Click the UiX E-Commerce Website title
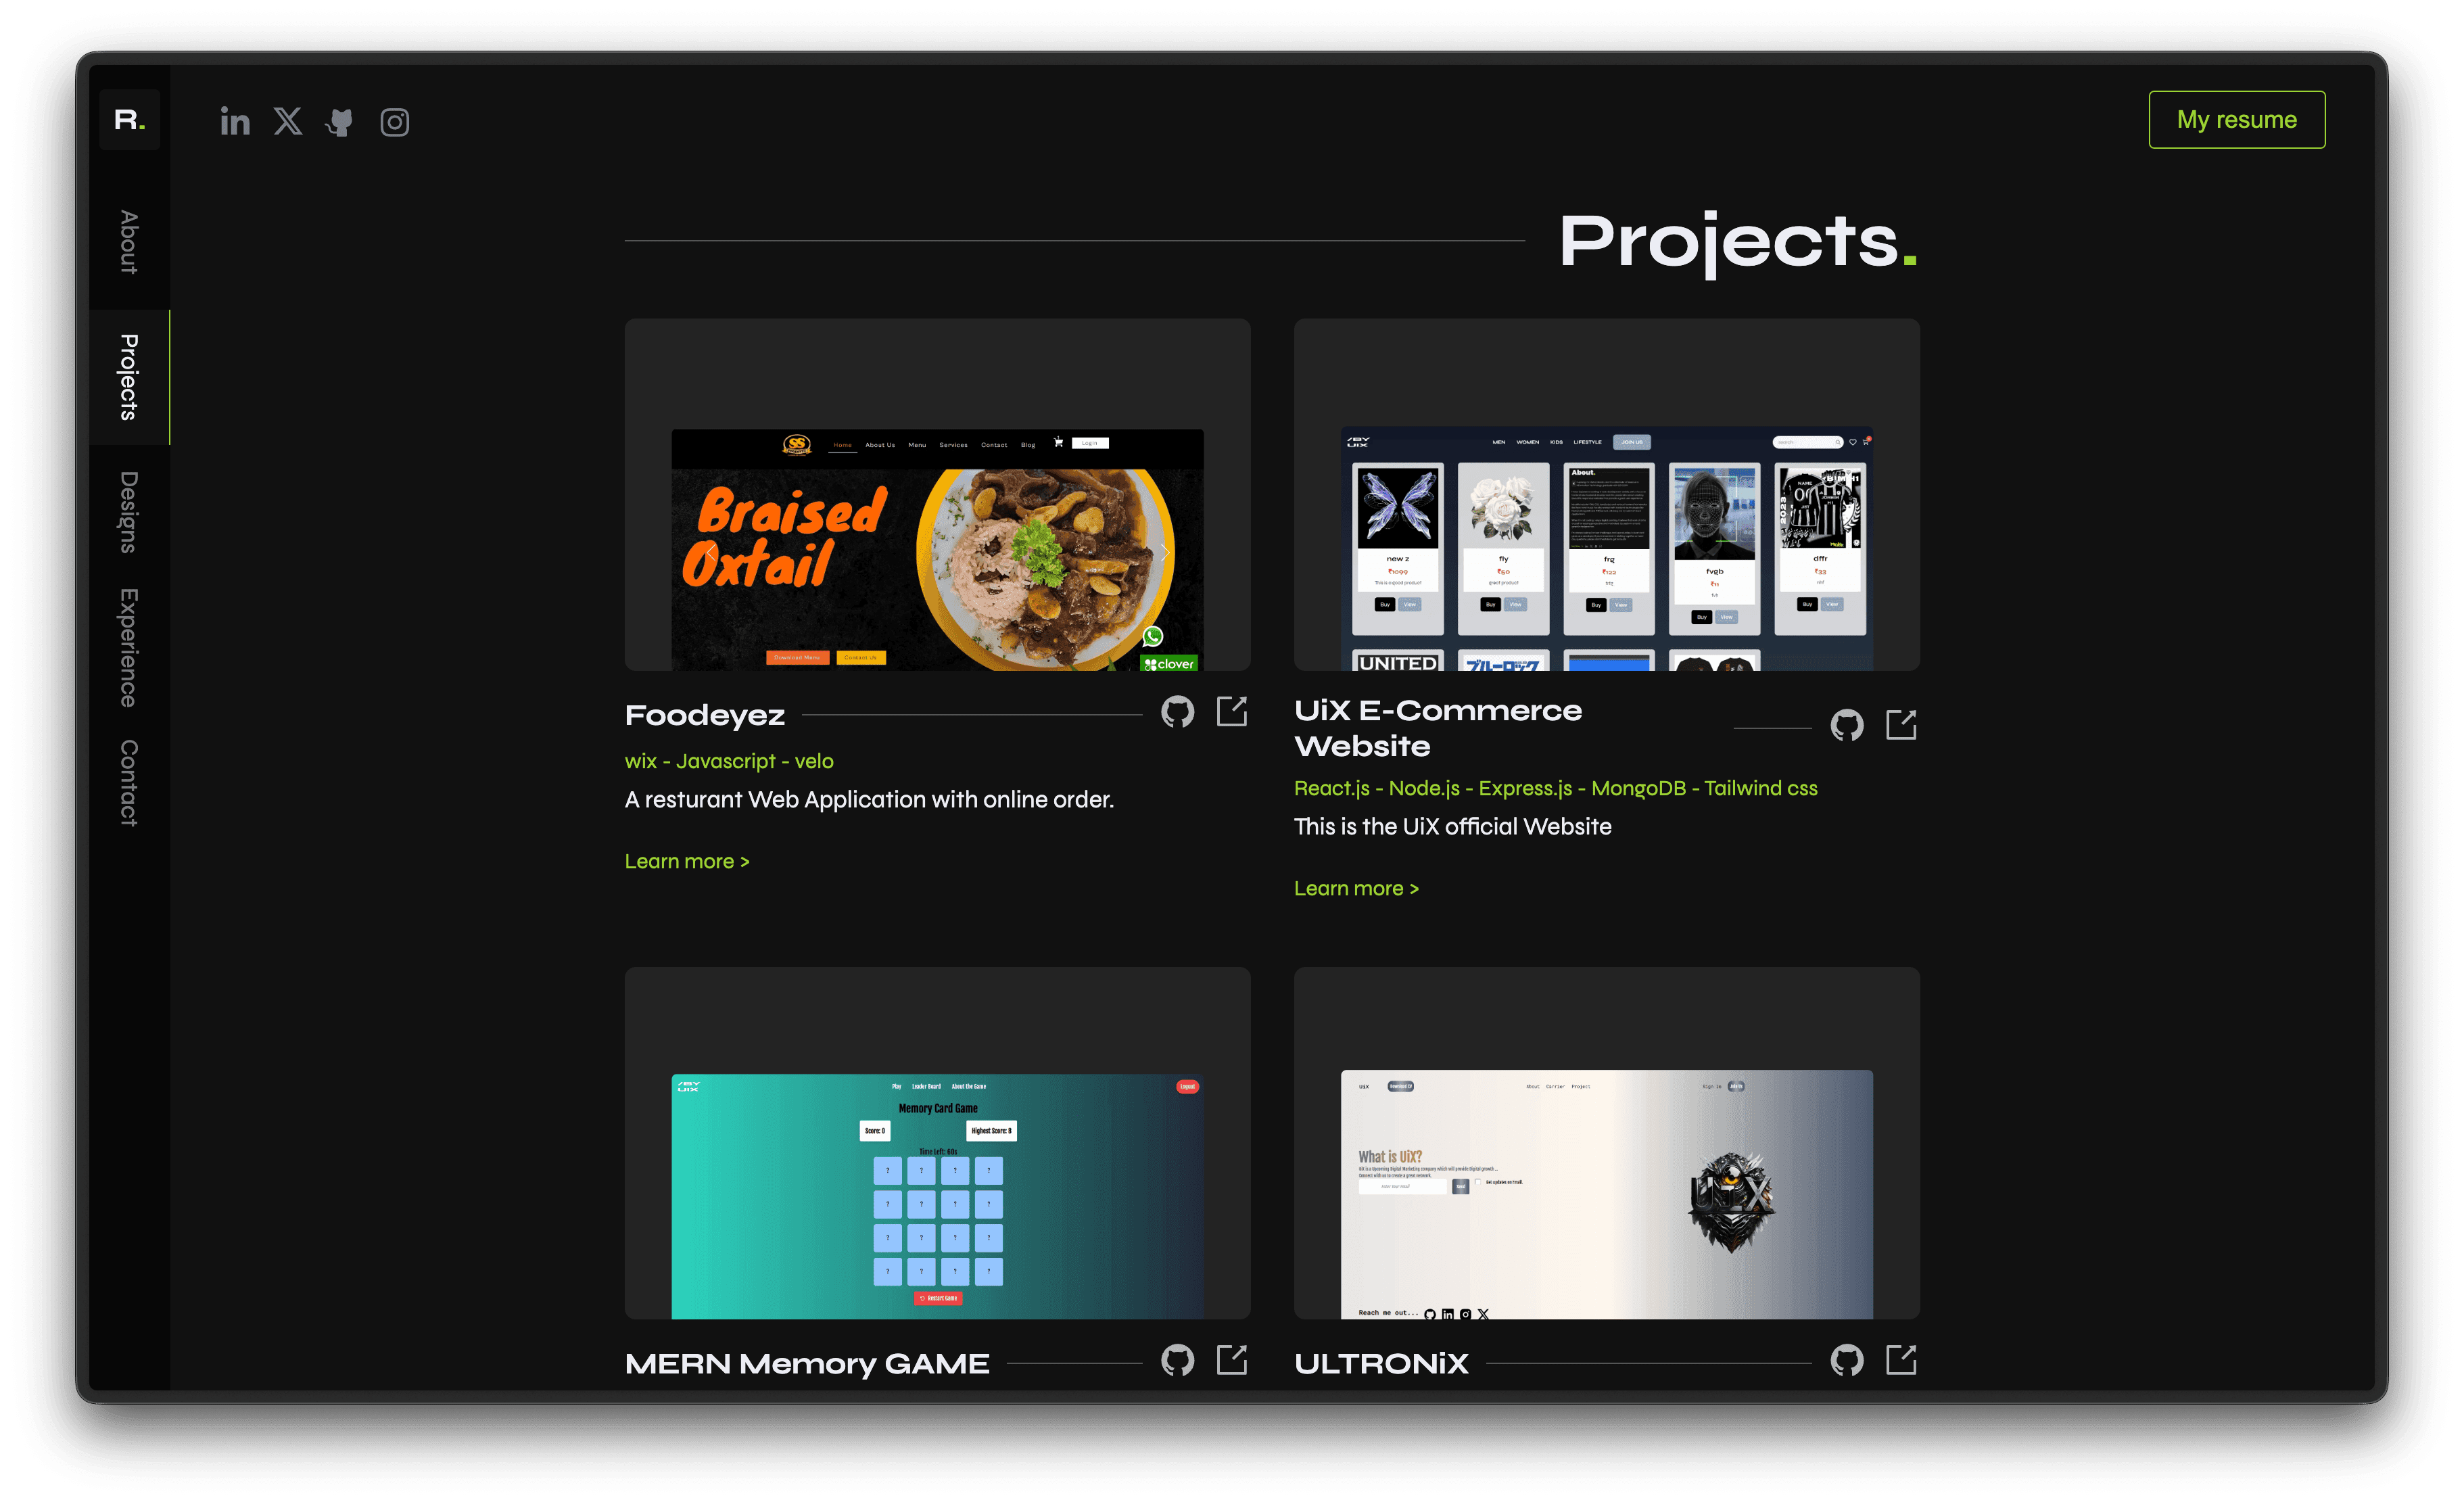The image size is (2464, 1504). click(1438, 728)
